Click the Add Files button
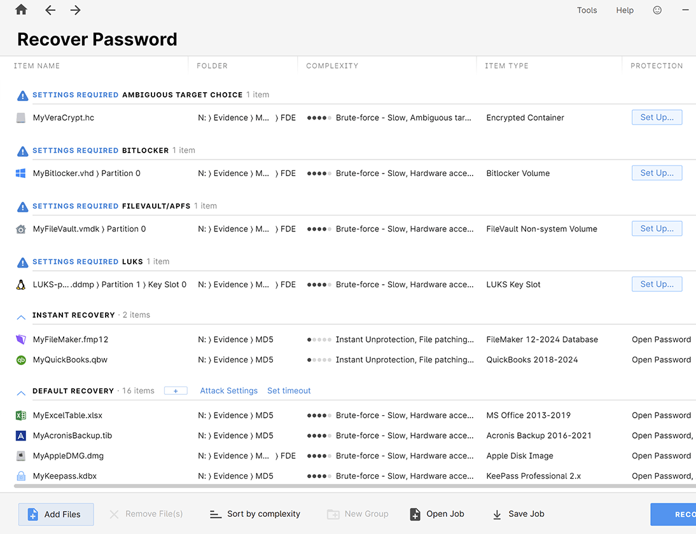Image resolution: width=696 pixels, height=534 pixels. click(x=56, y=514)
